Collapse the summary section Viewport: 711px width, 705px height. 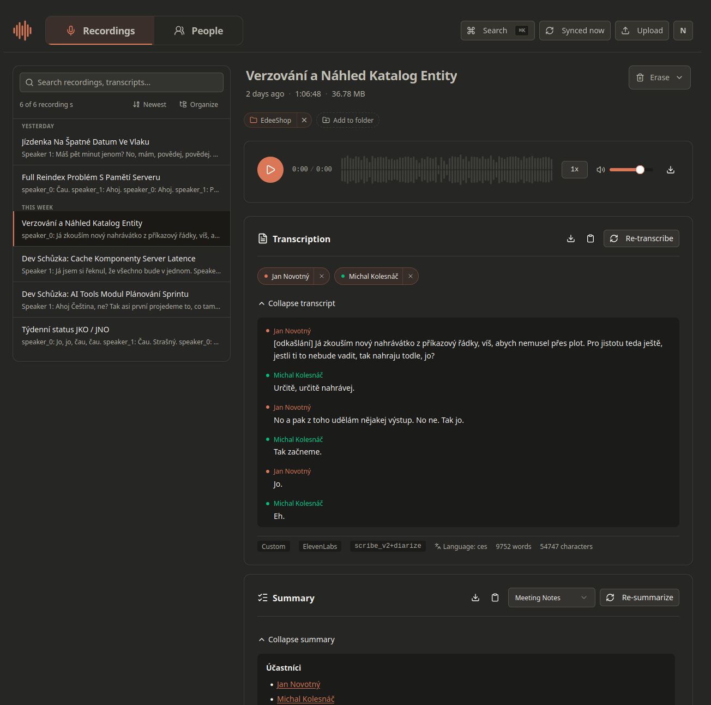coord(297,640)
